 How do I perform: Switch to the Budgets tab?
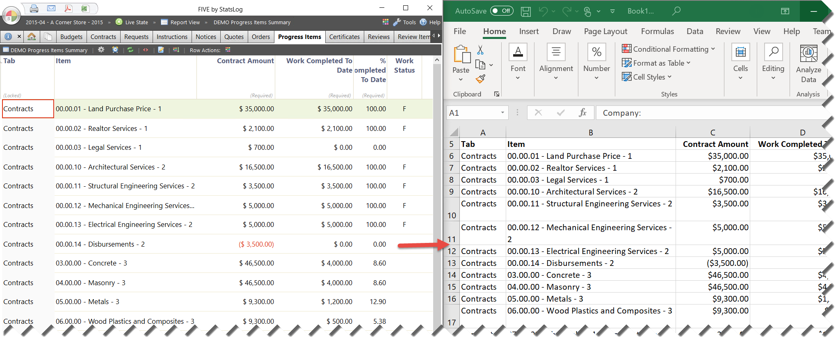[x=71, y=37]
